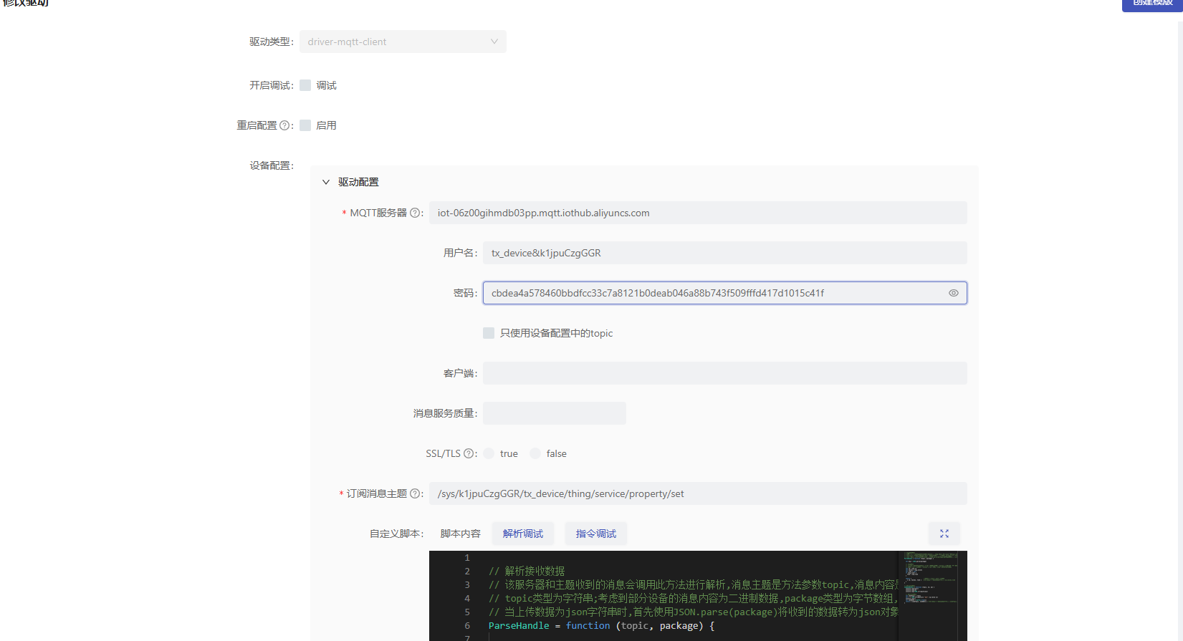Open the 指令调试 button
The image size is (1183, 641).
596,534
